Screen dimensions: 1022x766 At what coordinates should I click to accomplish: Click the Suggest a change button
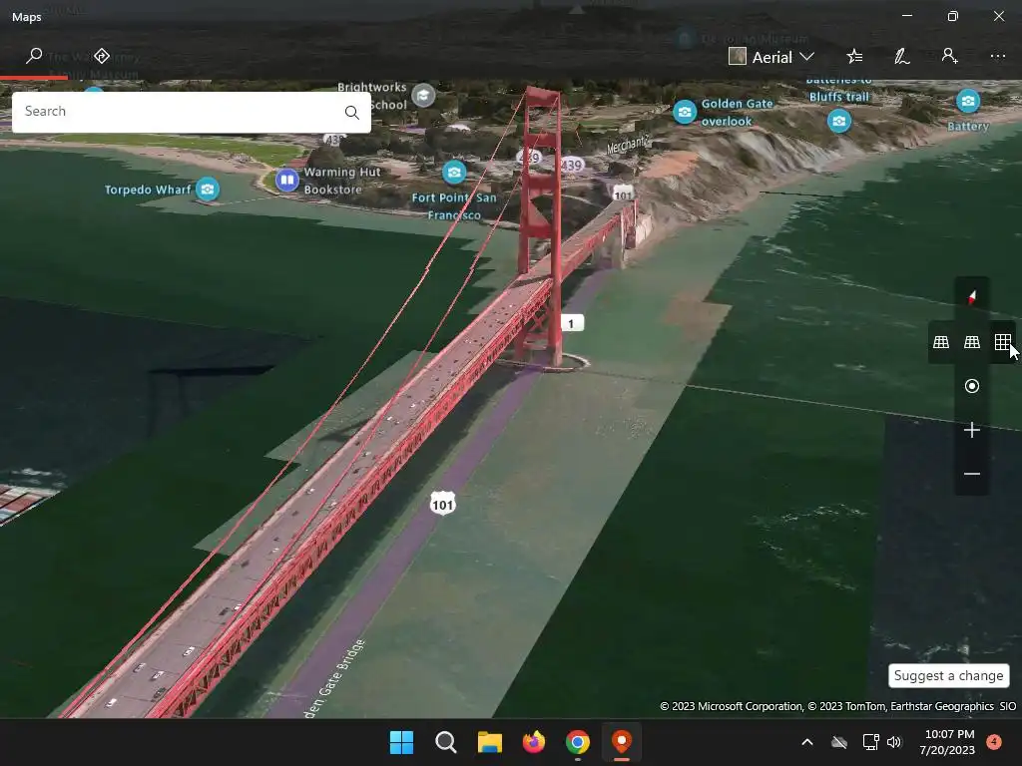(948, 675)
